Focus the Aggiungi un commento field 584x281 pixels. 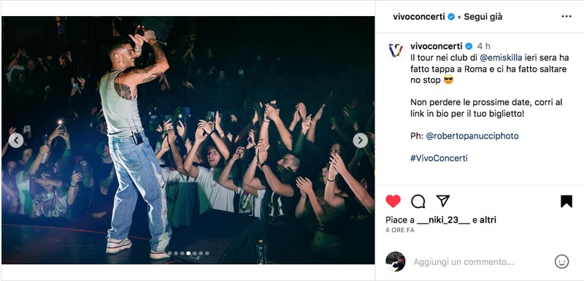point(464,262)
